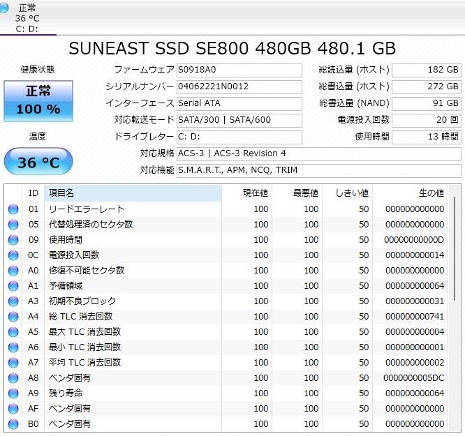This screenshot has height=436, width=465.
Task: Click the 項目名 column header
Action: click(x=133, y=193)
